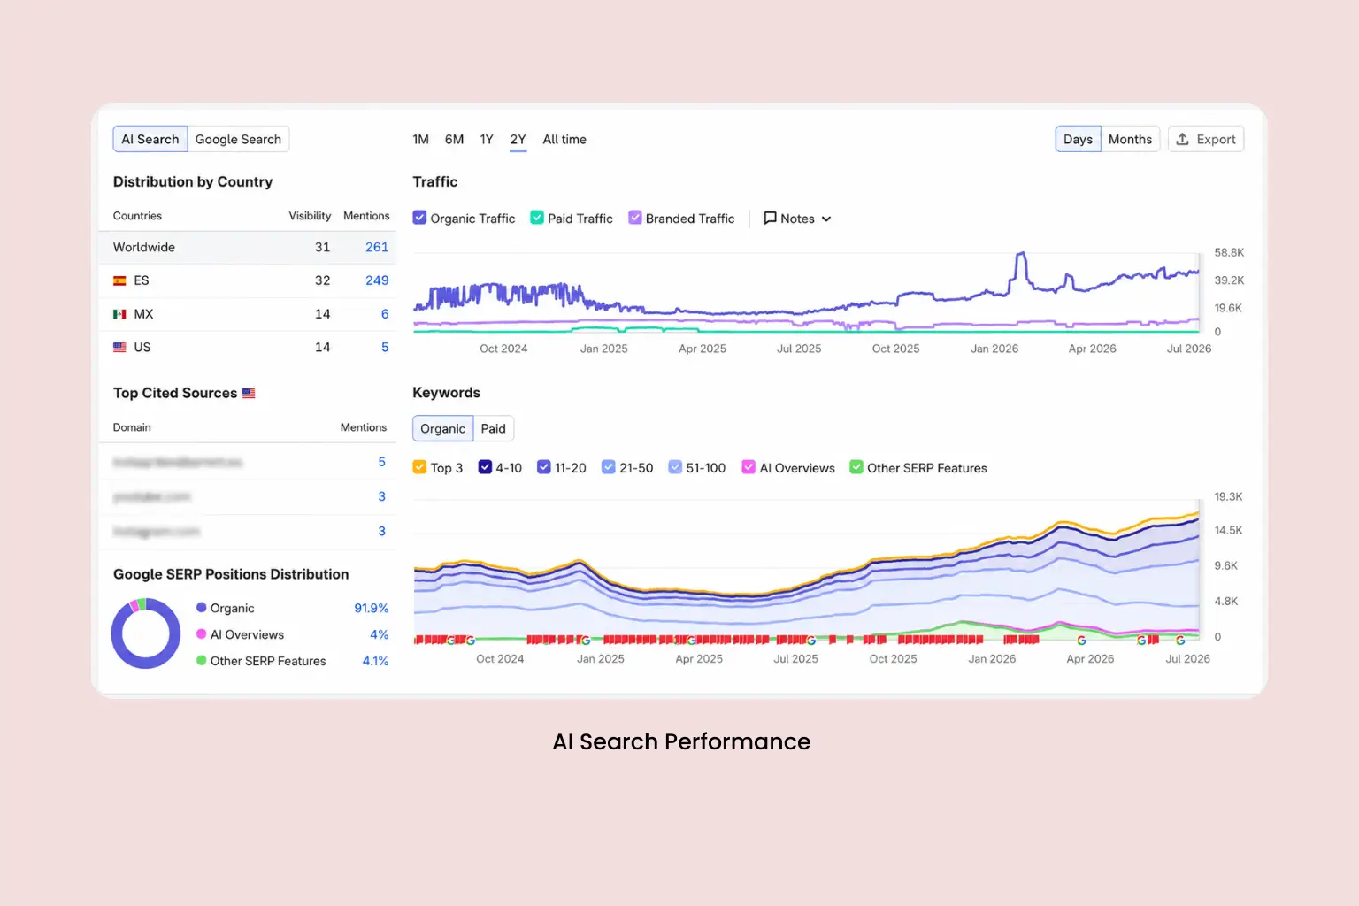Image resolution: width=1359 pixels, height=906 pixels.
Task: Select the 6M time range
Action: 454,139
